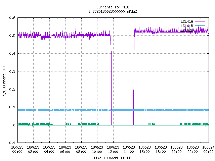Click the filename subtitle E_SC20180623000000.sfduZ
This screenshot has height=161, width=215.
click(x=113, y=11)
